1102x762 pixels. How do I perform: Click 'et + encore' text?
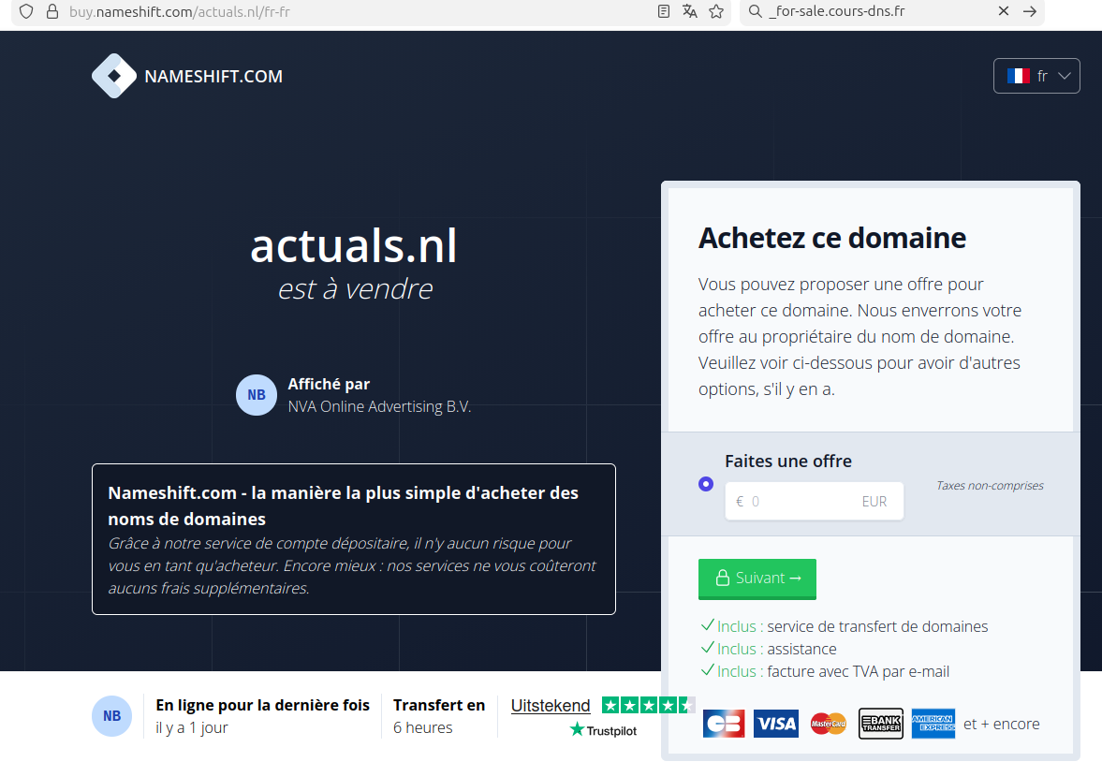point(1002,724)
